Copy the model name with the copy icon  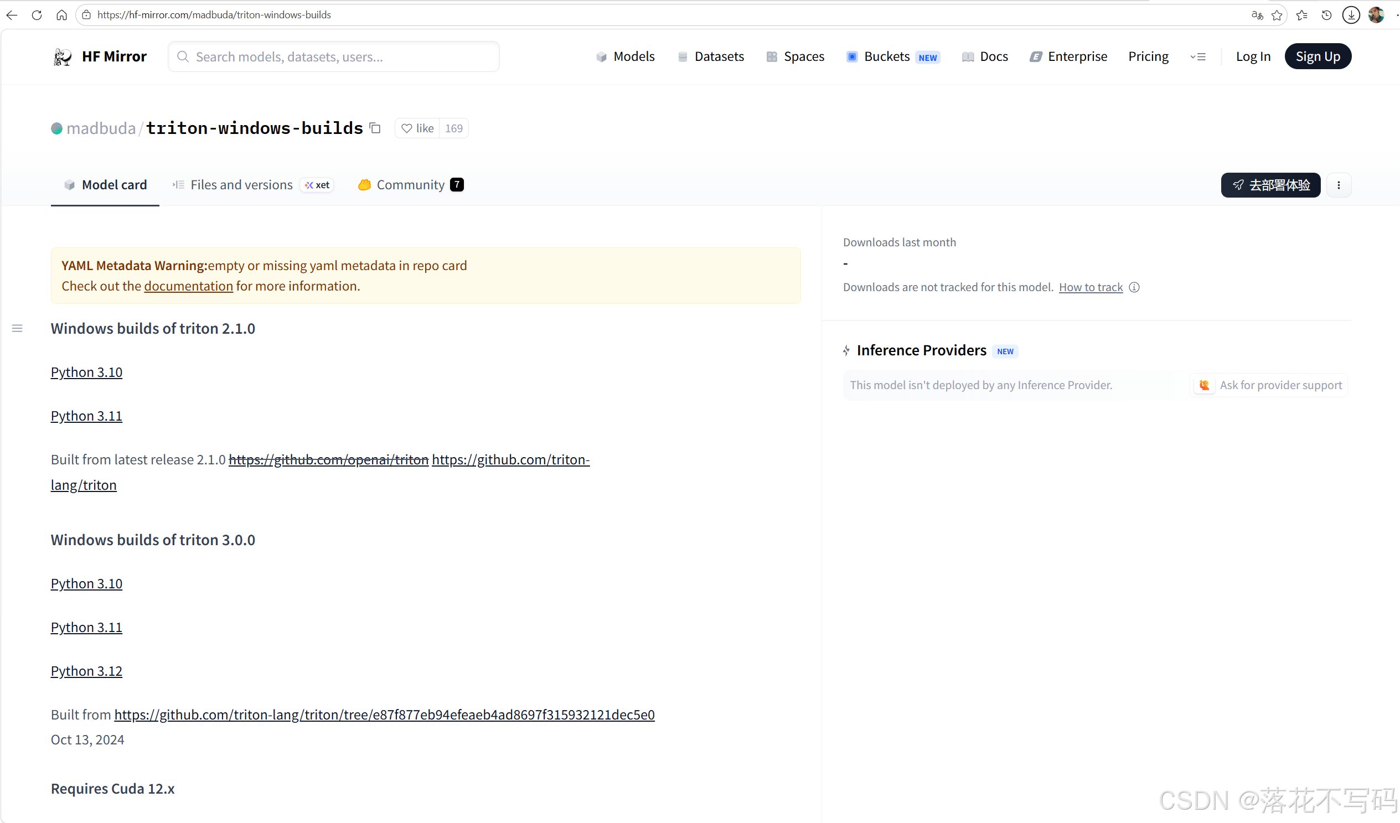pos(375,128)
